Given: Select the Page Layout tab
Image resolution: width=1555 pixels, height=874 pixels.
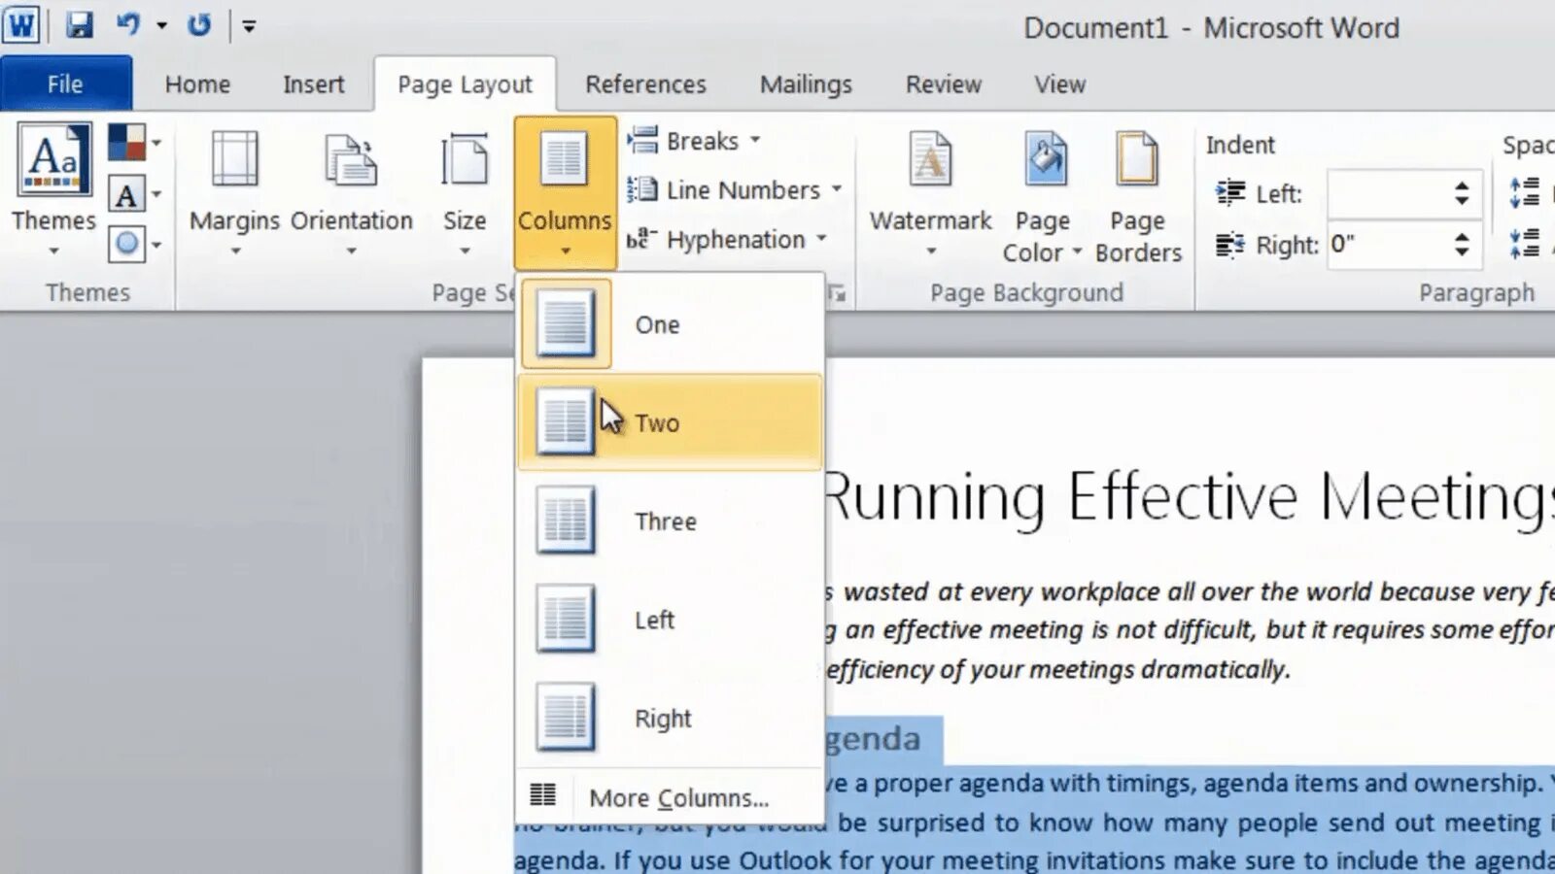Looking at the screenshot, I should click(x=465, y=84).
